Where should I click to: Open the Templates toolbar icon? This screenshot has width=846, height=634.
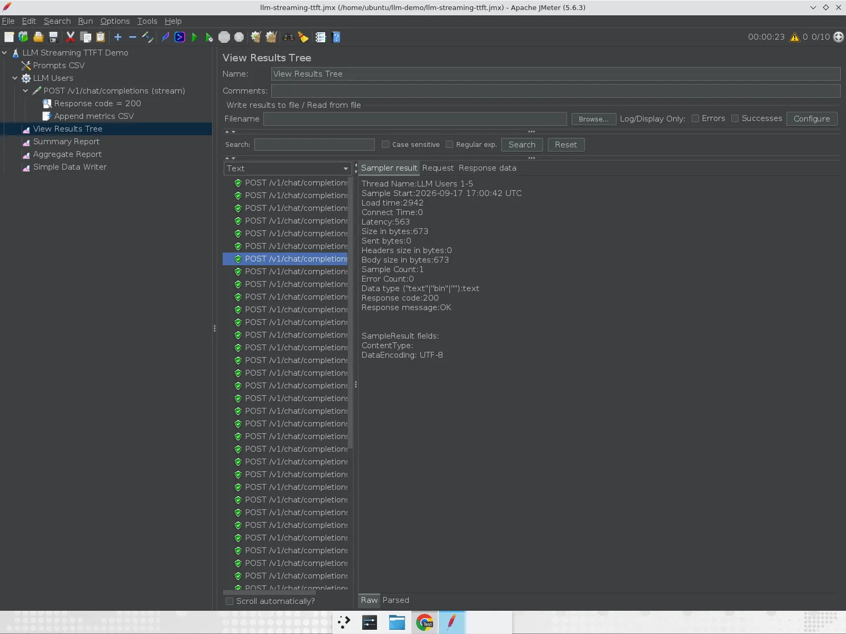23,37
